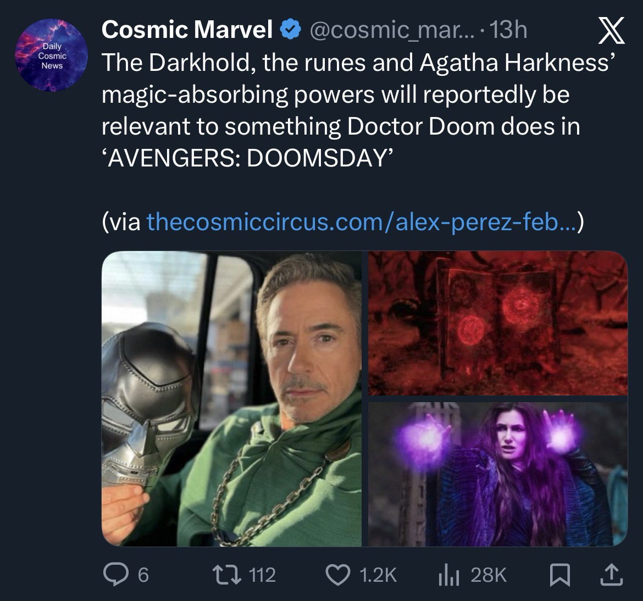
Task: Open the photo of man holding silver mask
Action: pos(232,399)
